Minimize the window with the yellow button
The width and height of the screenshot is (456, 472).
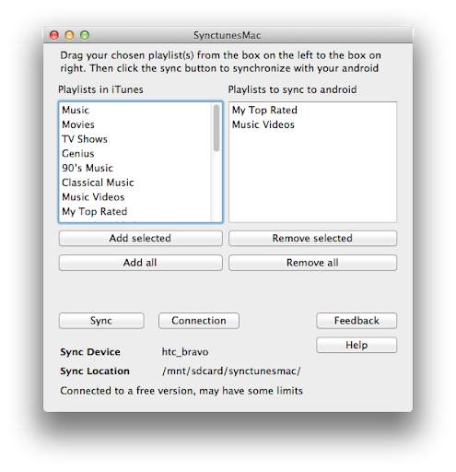pos(69,35)
